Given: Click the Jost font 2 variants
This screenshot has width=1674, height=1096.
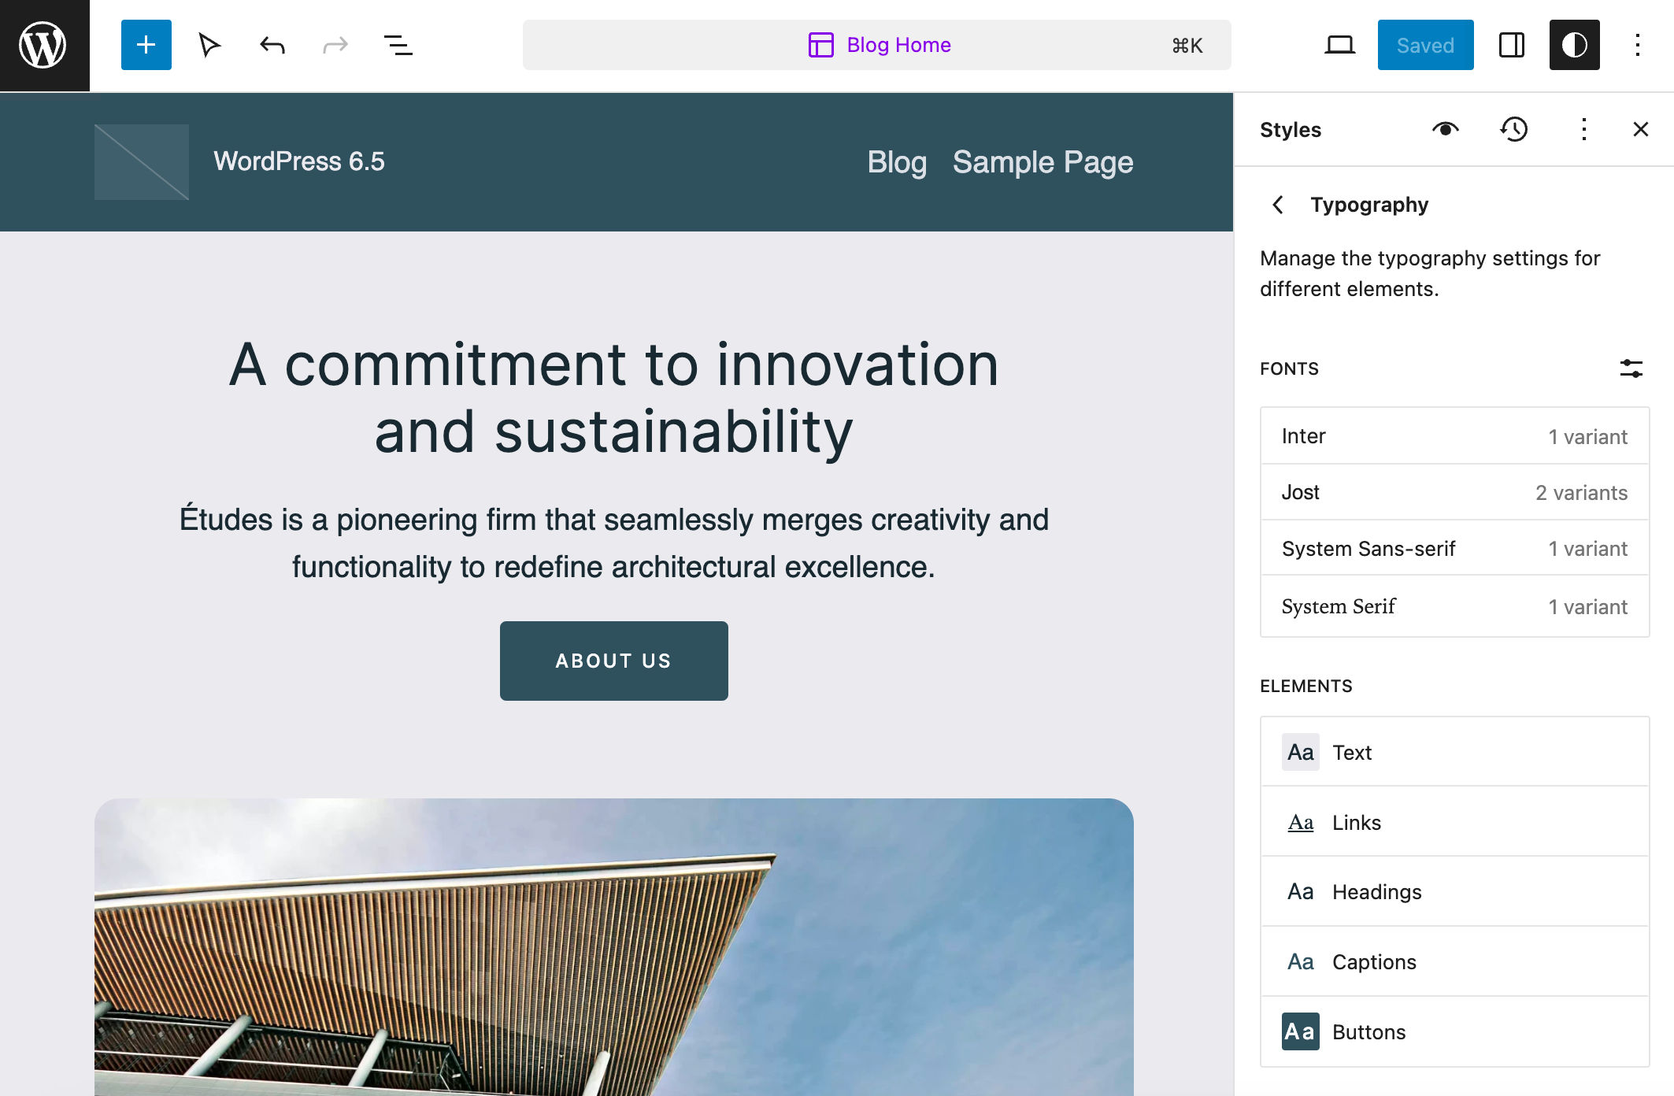Looking at the screenshot, I should click(x=1455, y=492).
